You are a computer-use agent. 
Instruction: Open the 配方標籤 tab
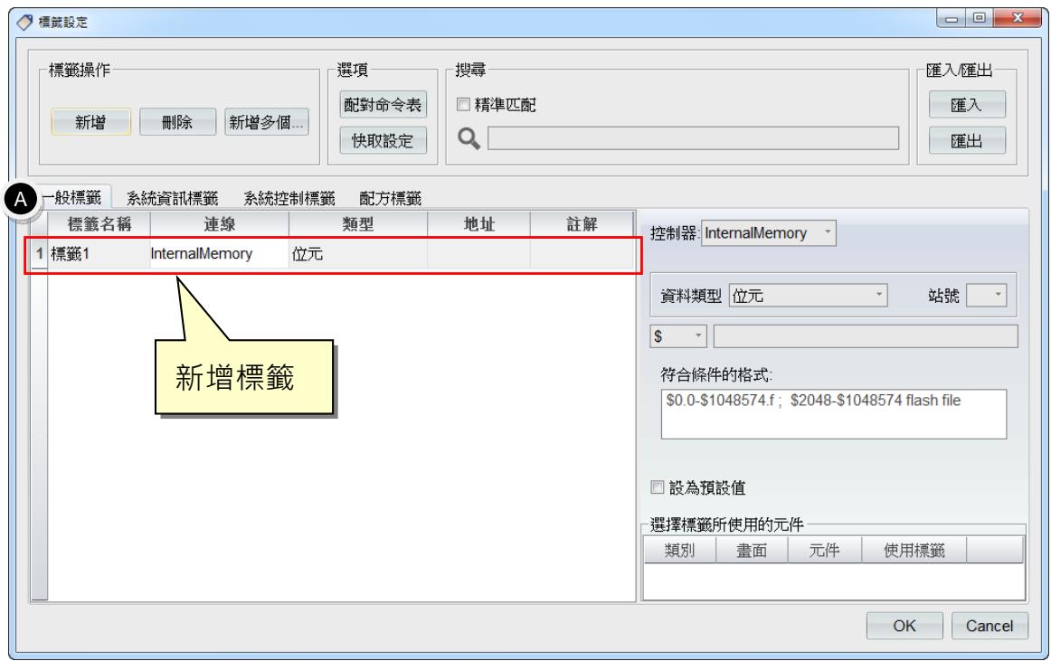pos(390,198)
